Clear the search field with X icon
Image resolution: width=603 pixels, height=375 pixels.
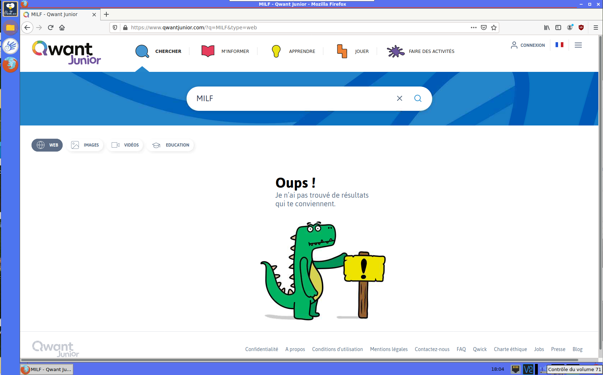click(400, 98)
